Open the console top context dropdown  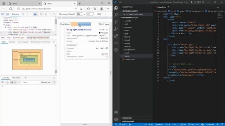click(13, 82)
